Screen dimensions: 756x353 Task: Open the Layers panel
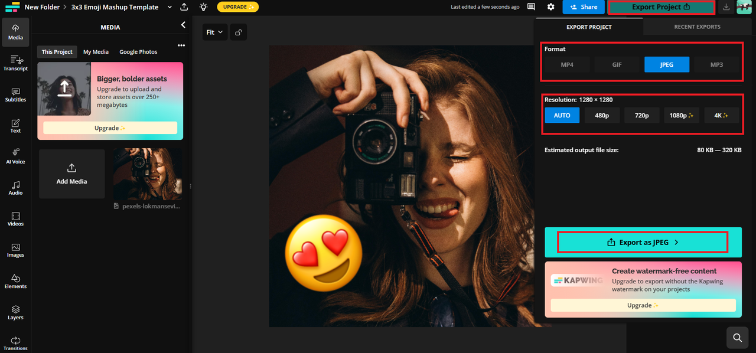tap(15, 312)
